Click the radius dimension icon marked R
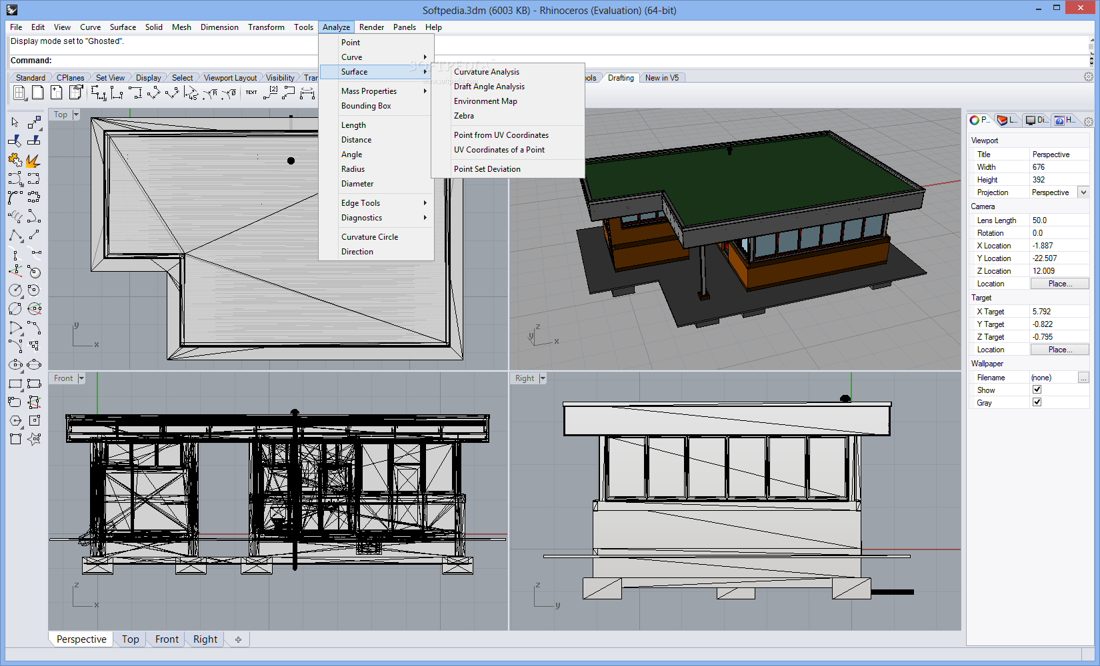The height and width of the screenshot is (666, 1100). 211,93
